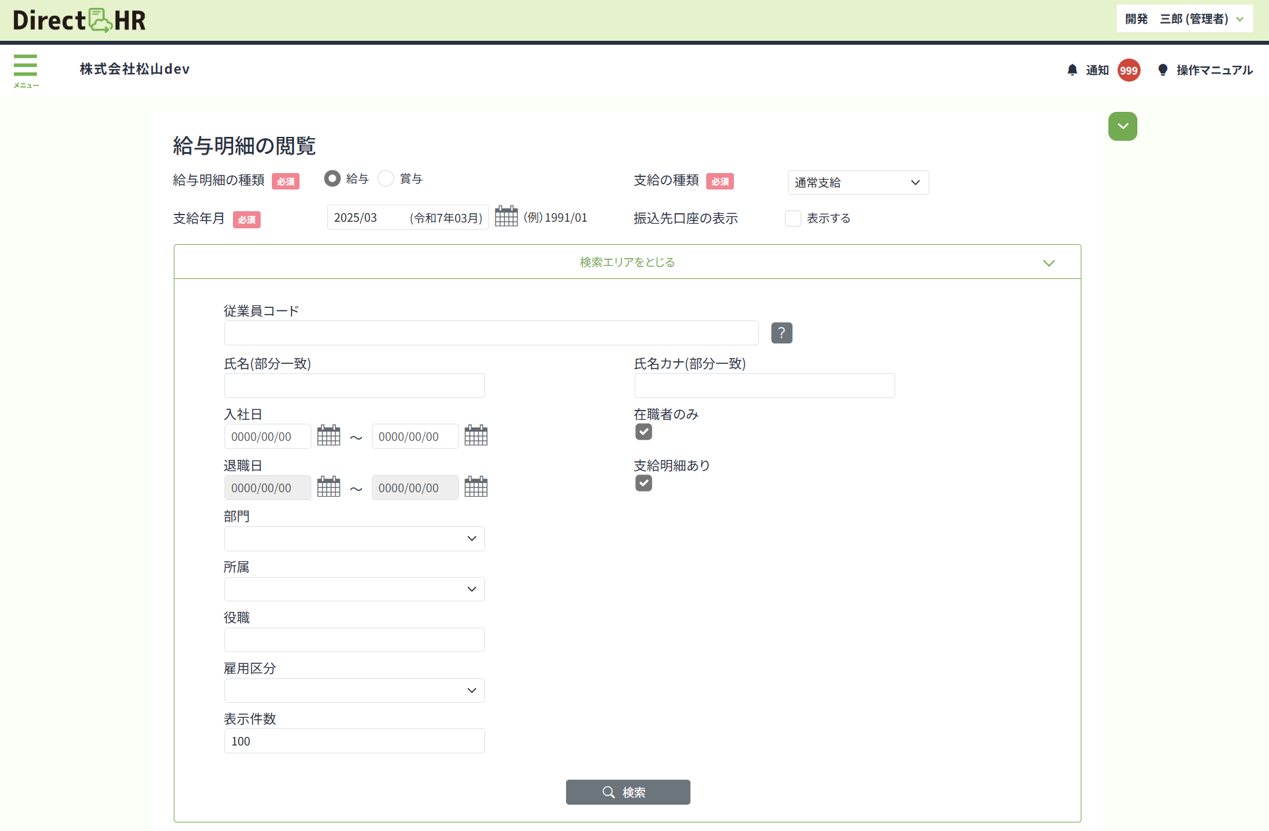Image resolution: width=1269 pixels, height=831 pixels.
Task: Select the 賞与 radio button
Action: (386, 178)
